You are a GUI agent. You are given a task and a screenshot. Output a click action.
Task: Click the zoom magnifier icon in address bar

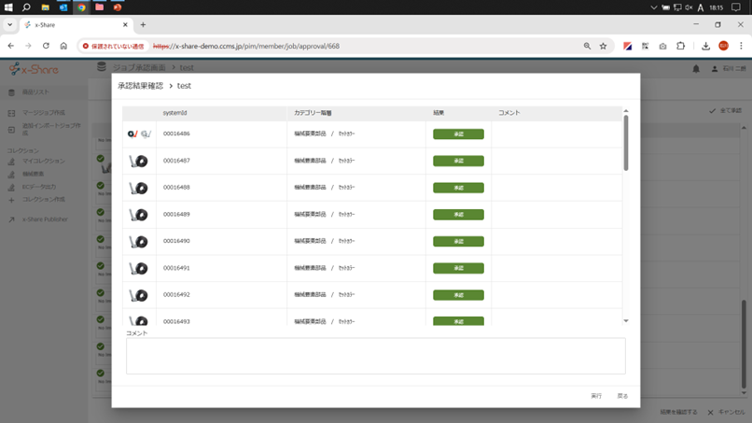click(587, 46)
